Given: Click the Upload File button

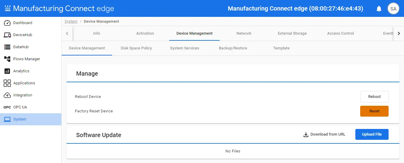Looking at the screenshot, I should pos(372,134).
